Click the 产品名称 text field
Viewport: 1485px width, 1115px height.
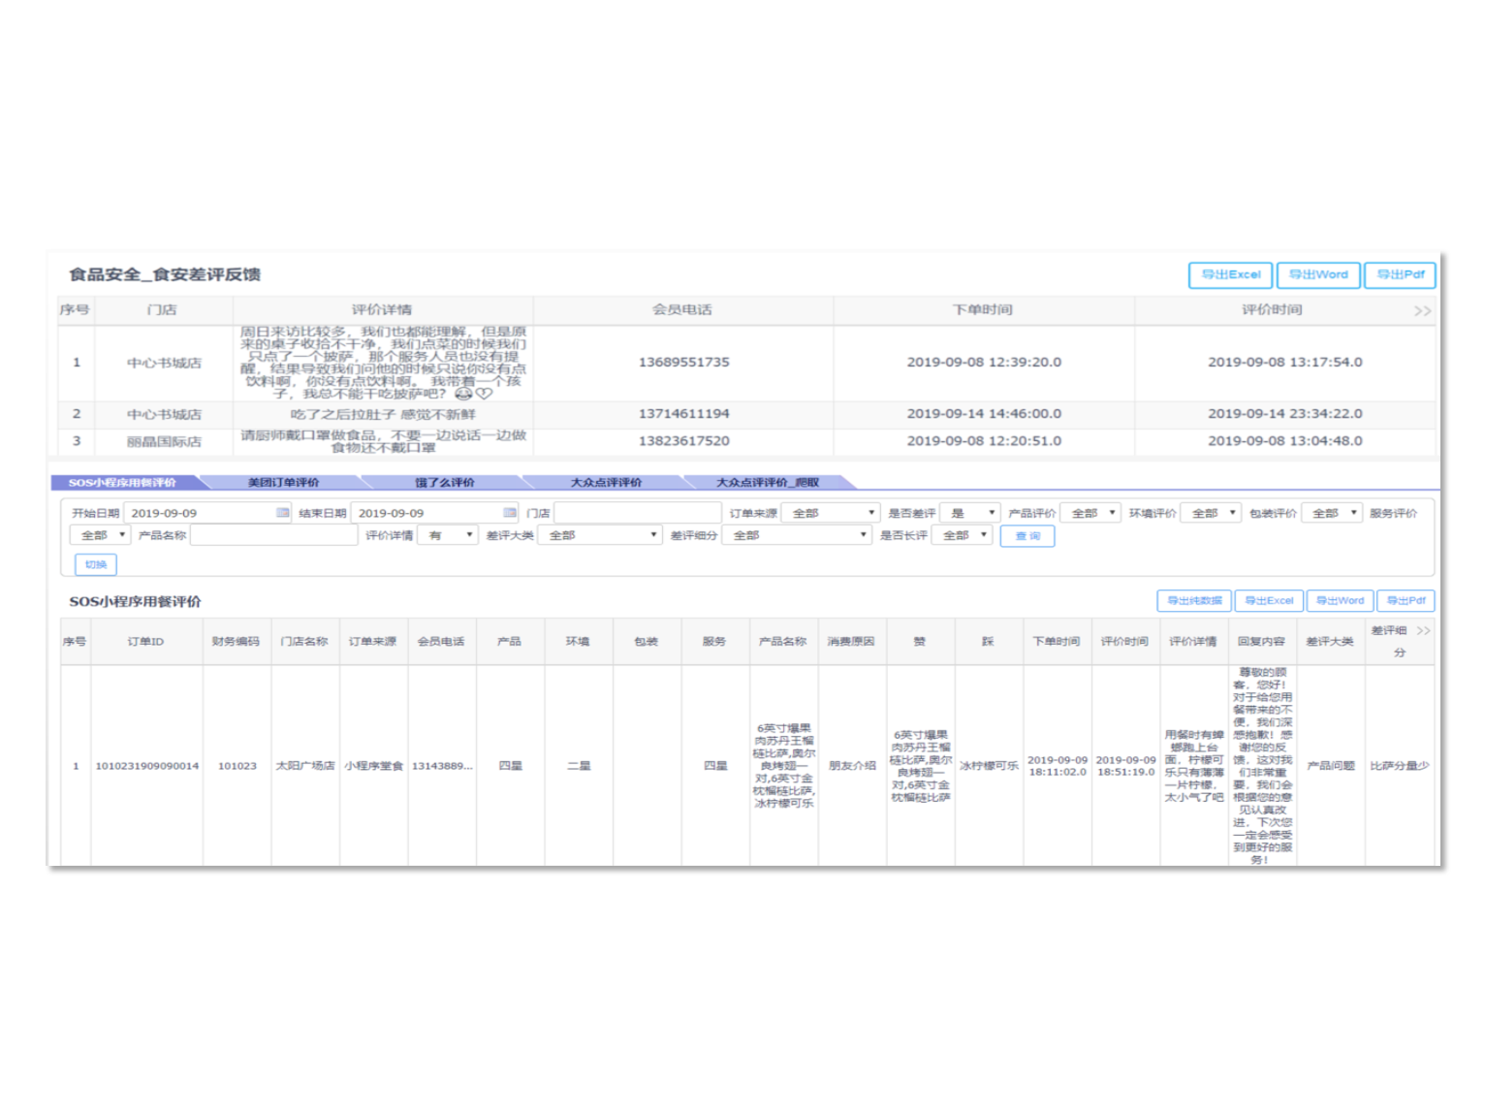pyautogui.click(x=273, y=535)
